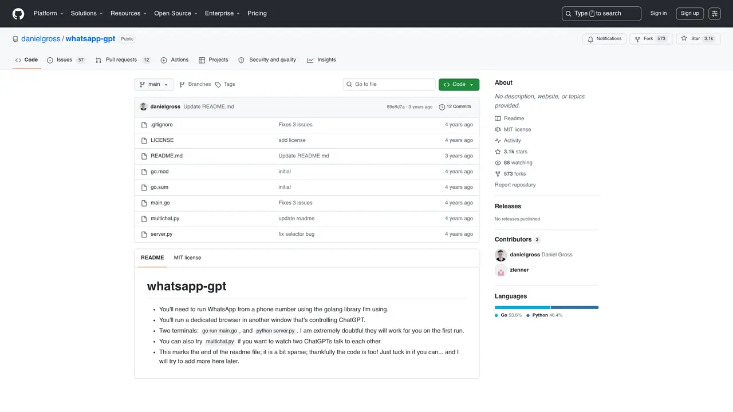Viewport: 733px width, 412px height.
Task: Open the Actions tab
Action: (x=175, y=60)
